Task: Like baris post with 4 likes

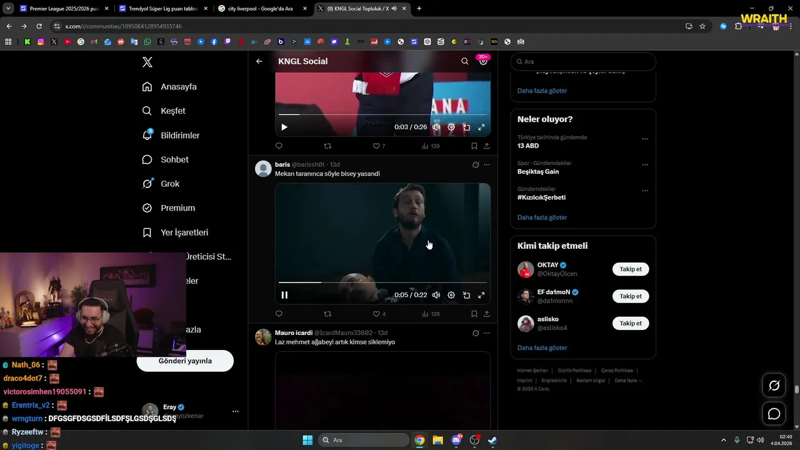Action: coord(379,314)
